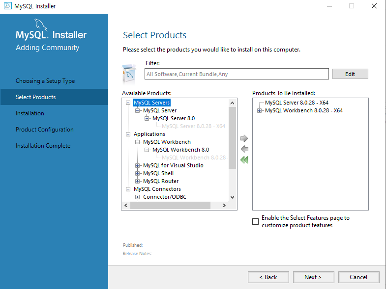The height and width of the screenshot is (289, 386).
Task: Enable the Select Features page checkbox
Action: [256, 221]
